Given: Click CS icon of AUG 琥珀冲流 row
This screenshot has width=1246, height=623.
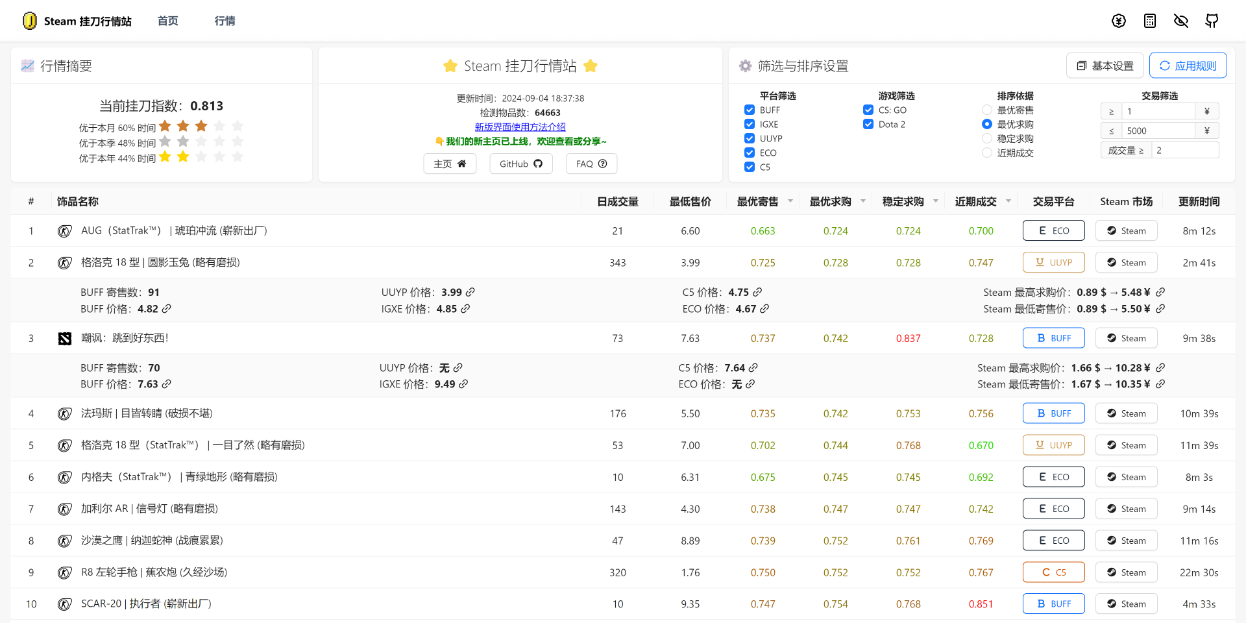Looking at the screenshot, I should pyautogui.click(x=65, y=231).
